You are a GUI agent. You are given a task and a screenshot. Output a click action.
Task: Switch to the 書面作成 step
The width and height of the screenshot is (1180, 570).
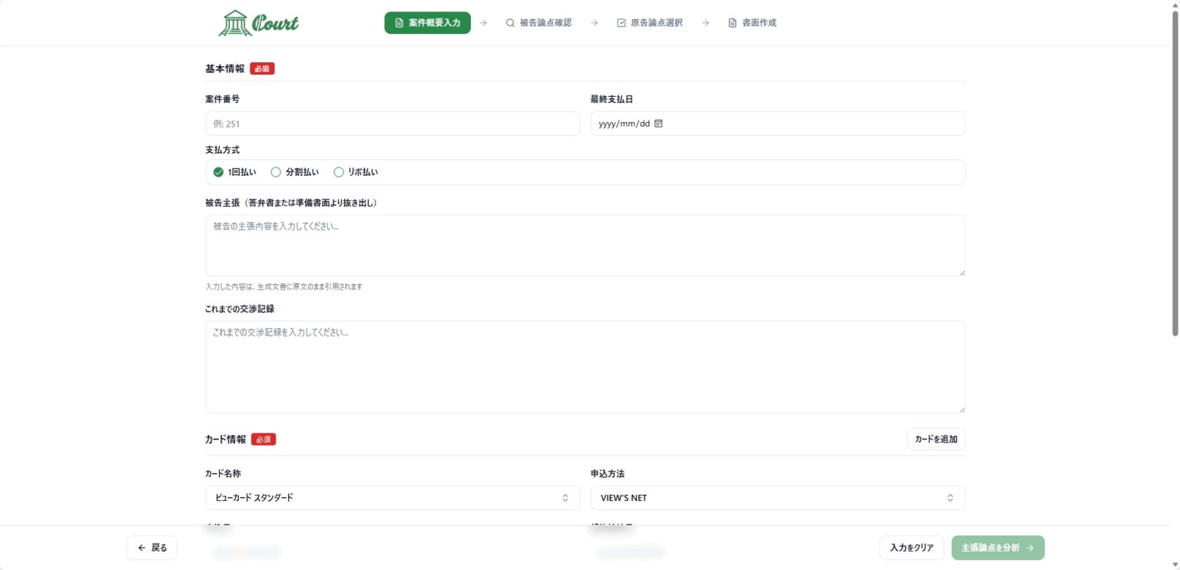[753, 22]
